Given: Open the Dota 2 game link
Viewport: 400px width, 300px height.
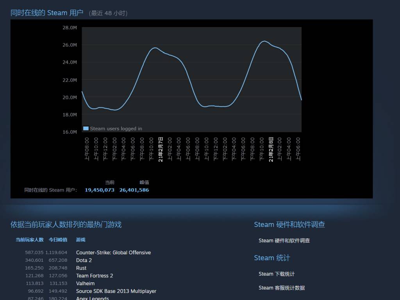Looking at the screenshot, I should [x=84, y=260].
